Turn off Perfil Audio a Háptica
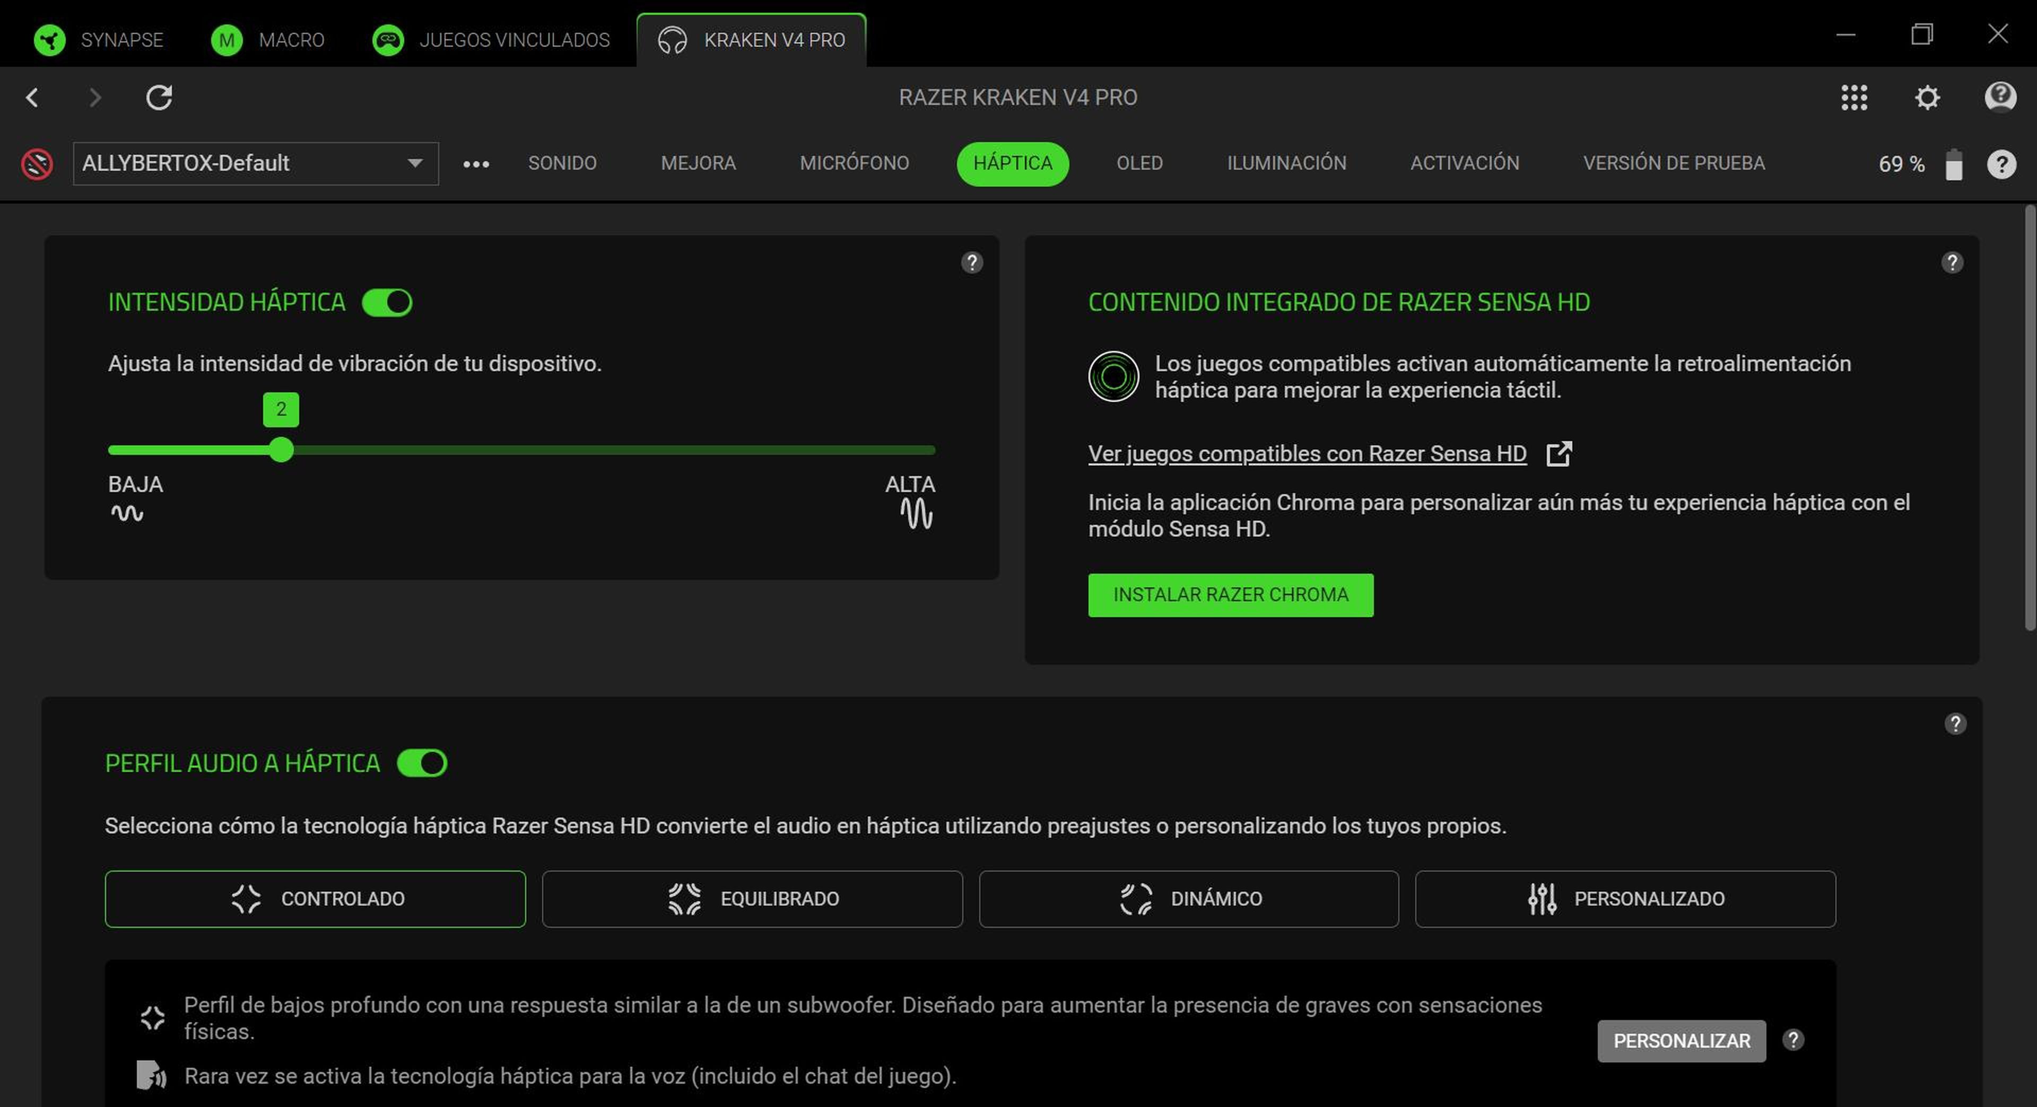 tap(422, 762)
